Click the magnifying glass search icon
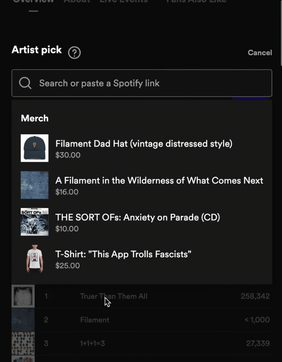282x362 pixels. pyautogui.click(x=25, y=83)
